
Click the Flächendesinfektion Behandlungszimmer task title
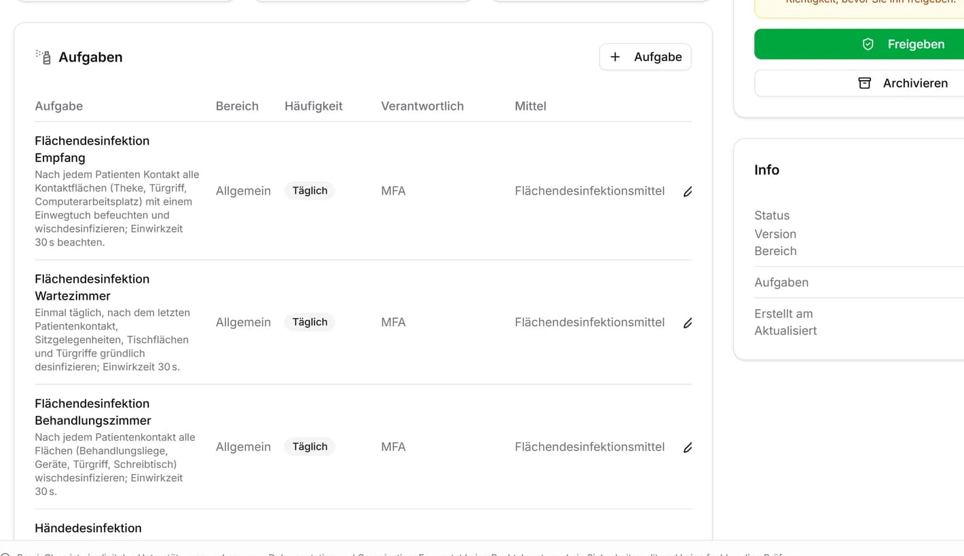[x=93, y=412]
